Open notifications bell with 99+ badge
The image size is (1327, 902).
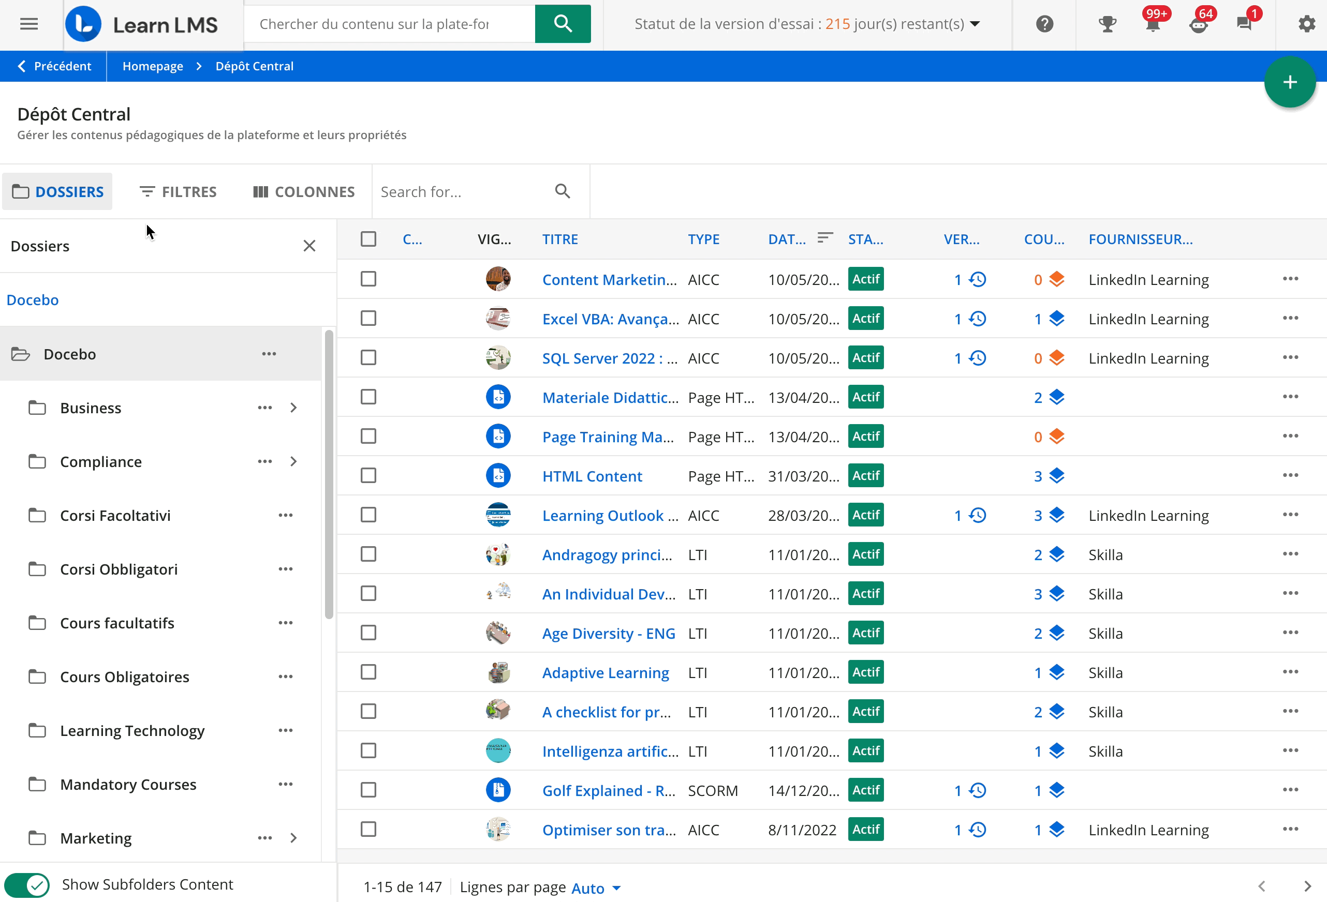(x=1153, y=24)
